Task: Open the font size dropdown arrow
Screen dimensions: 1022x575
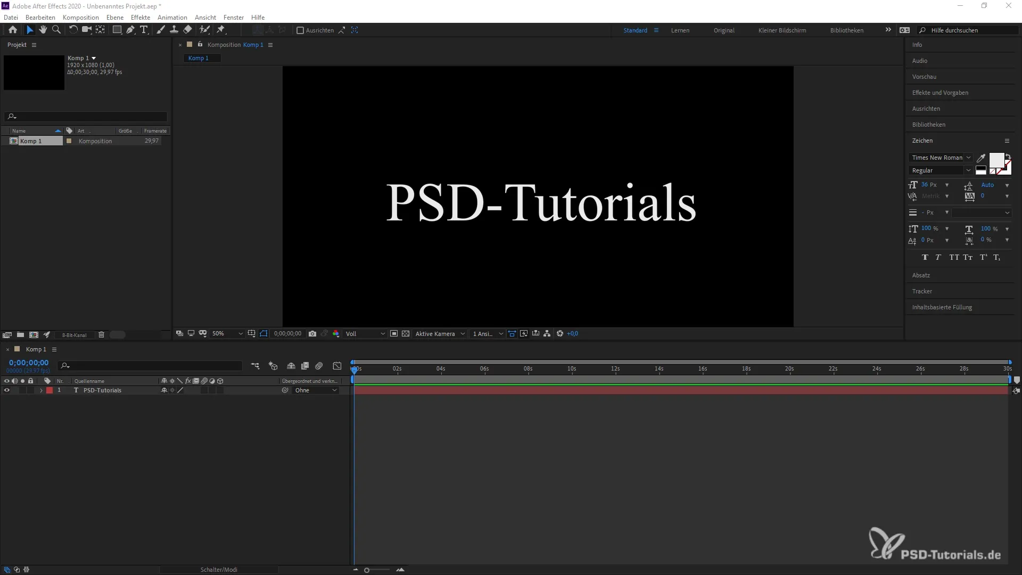Action: pyautogui.click(x=947, y=185)
